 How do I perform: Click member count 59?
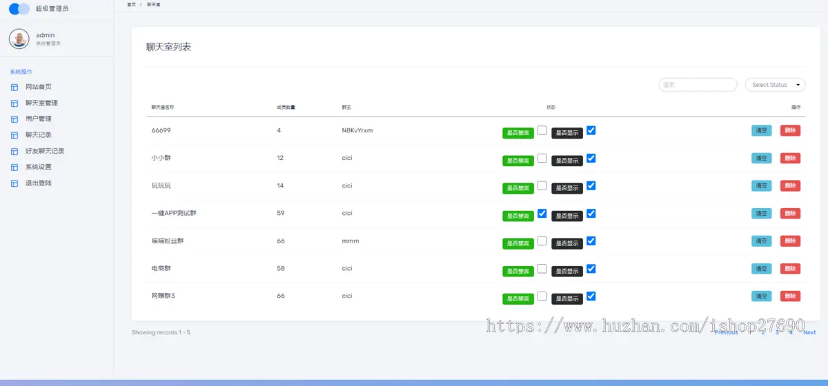coord(281,213)
